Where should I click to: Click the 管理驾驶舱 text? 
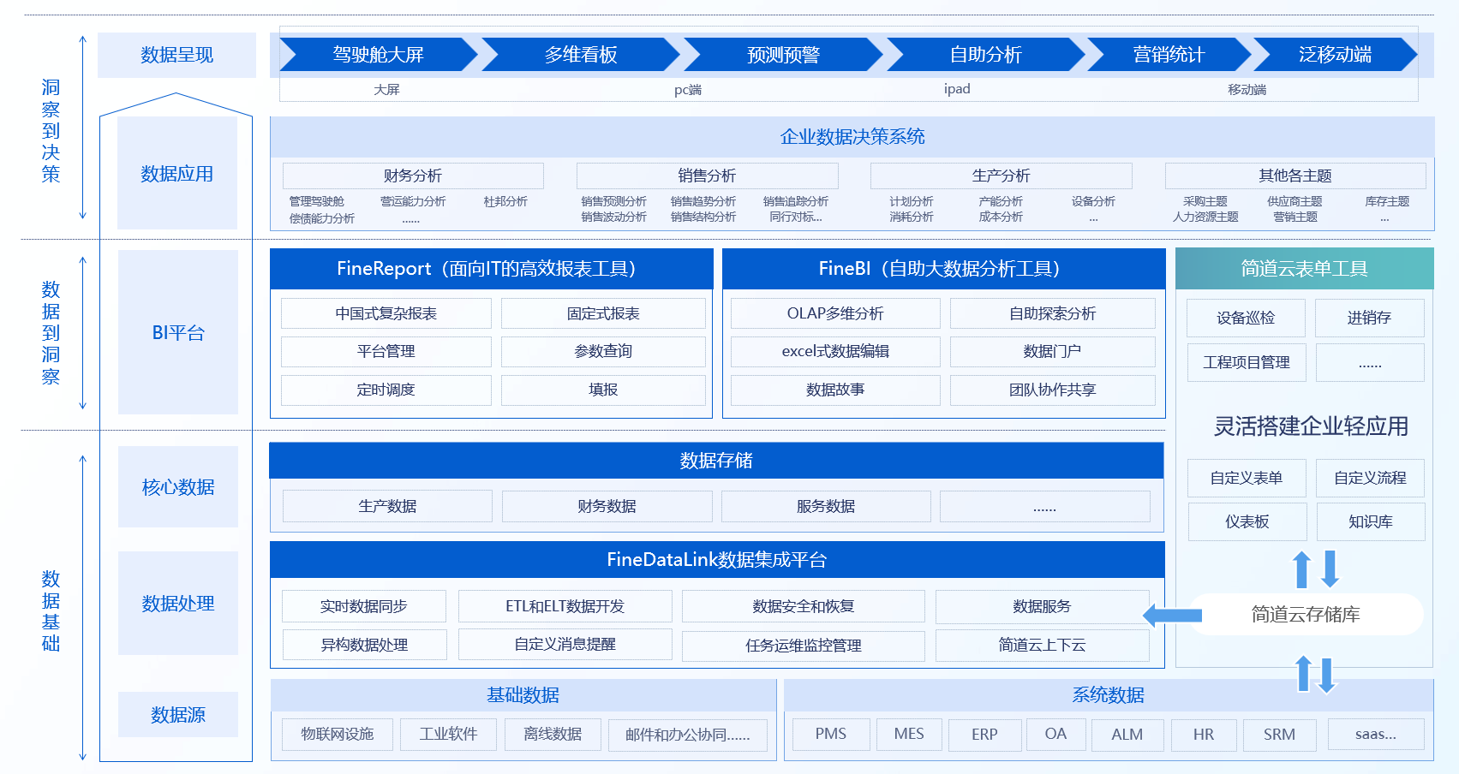point(317,201)
